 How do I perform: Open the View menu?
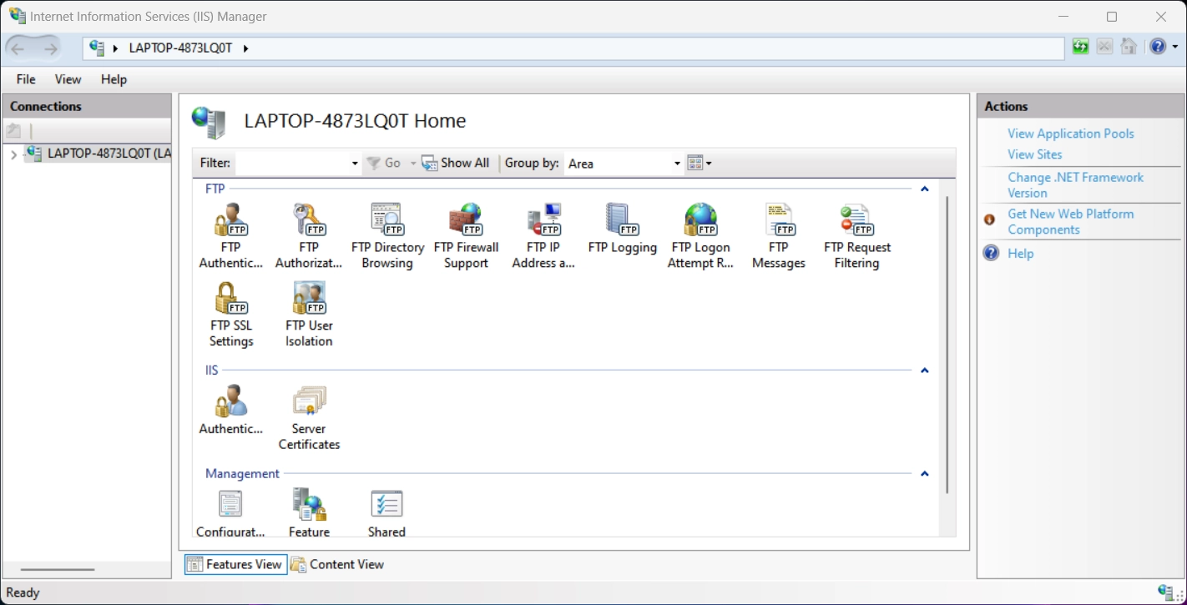coord(68,79)
